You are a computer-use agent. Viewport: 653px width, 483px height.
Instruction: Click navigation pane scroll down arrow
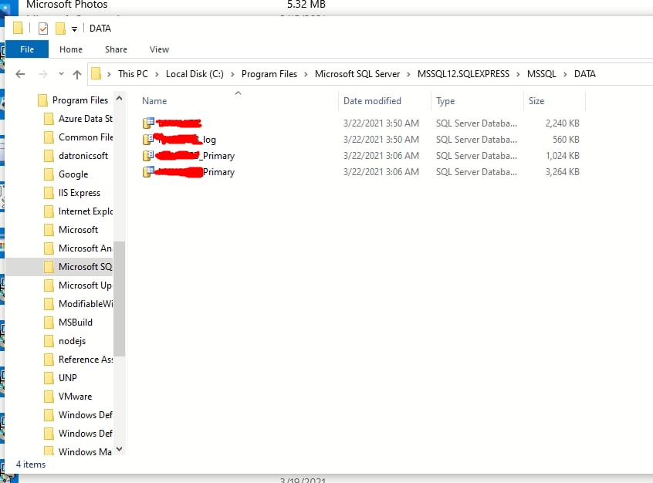[120, 449]
